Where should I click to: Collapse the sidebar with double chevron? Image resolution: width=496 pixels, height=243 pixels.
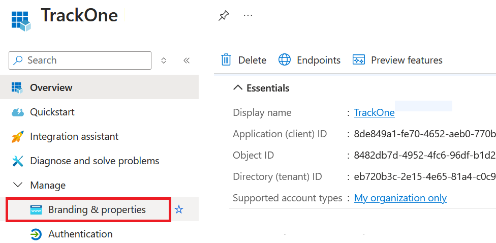coord(187,60)
